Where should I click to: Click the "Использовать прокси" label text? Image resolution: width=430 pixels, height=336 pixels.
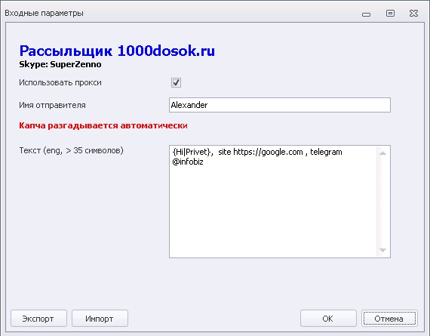click(x=60, y=82)
